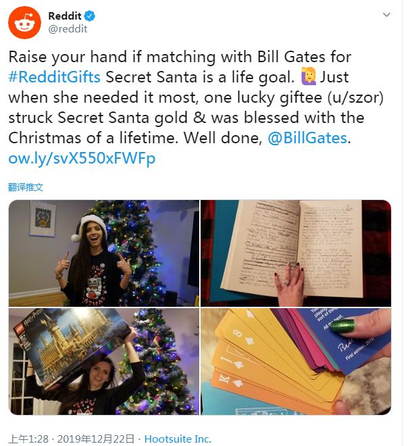This screenshot has height=446, width=414.
Task: View the handwritten book photo
Action: (296, 253)
